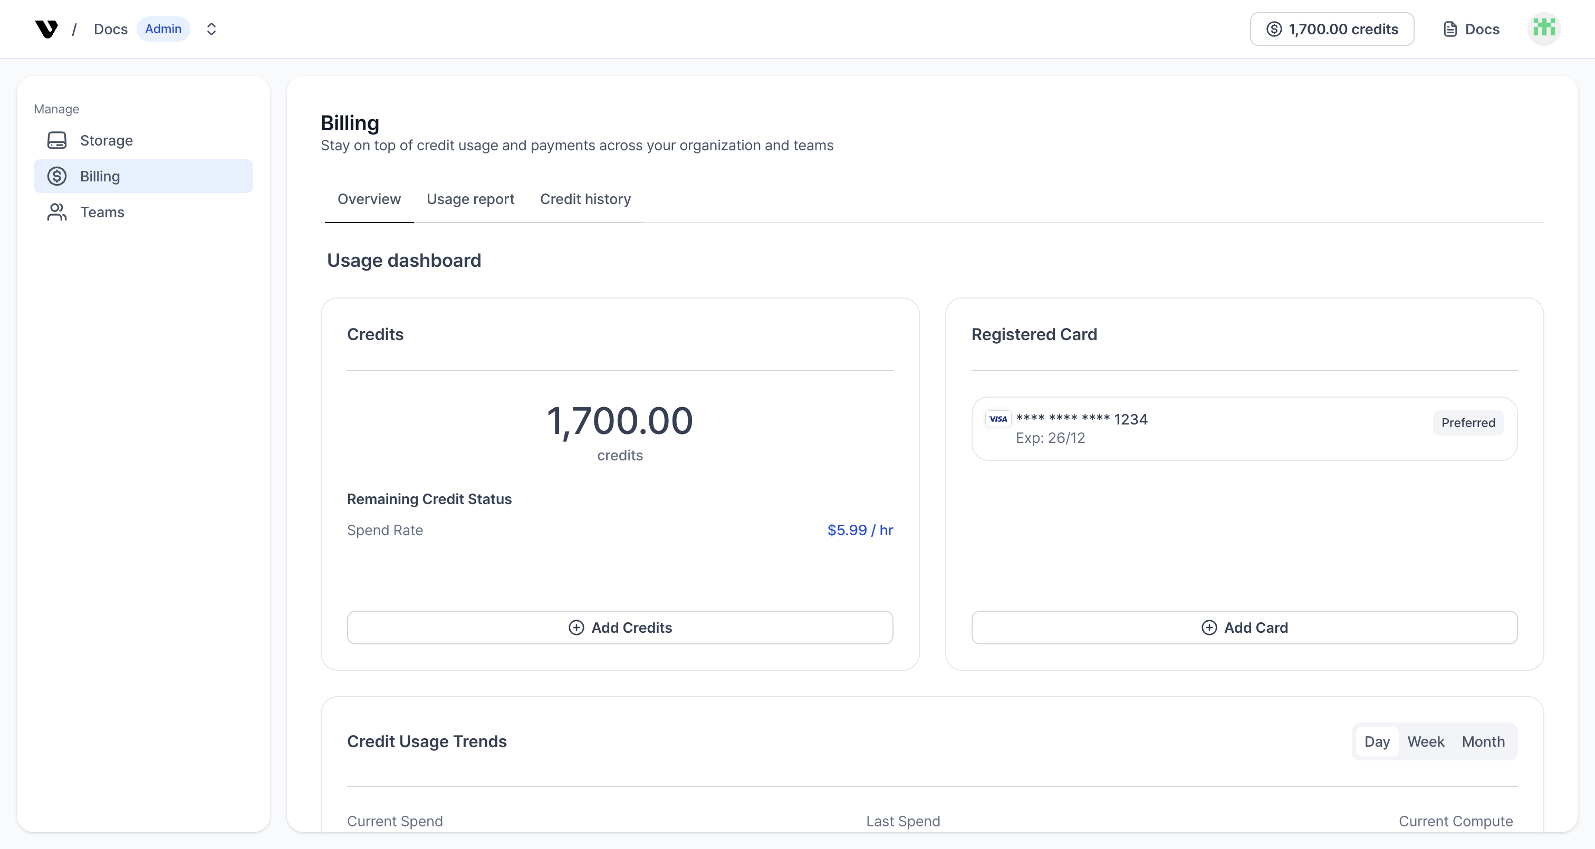Open the Credit history tab
Viewport: 1595px width, 849px height.
click(585, 199)
